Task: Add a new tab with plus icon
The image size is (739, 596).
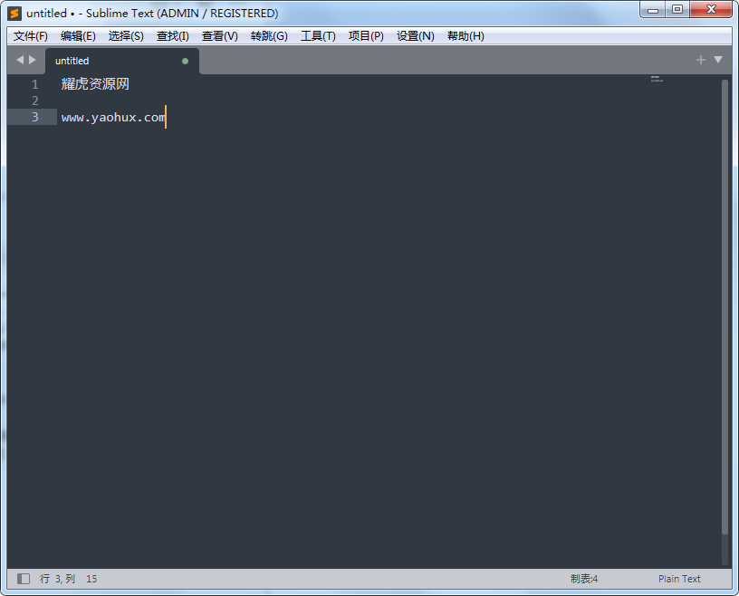Action: coord(701,60)
